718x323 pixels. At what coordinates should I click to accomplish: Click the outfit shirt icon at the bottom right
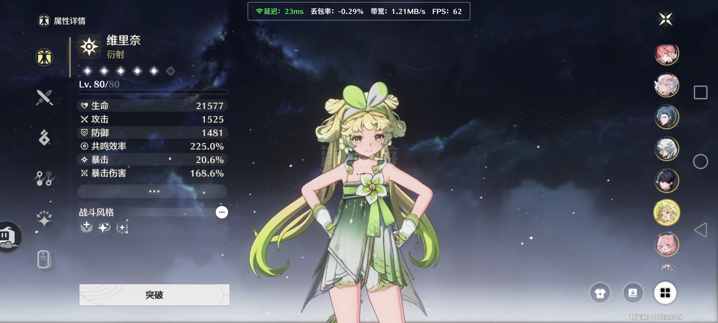(x=600, y=293)
